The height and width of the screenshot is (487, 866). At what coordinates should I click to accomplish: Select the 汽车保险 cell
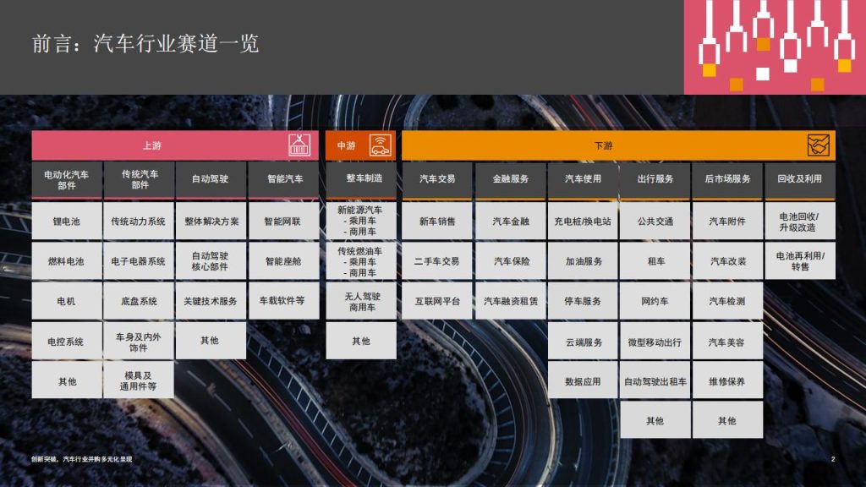[510, 260]
